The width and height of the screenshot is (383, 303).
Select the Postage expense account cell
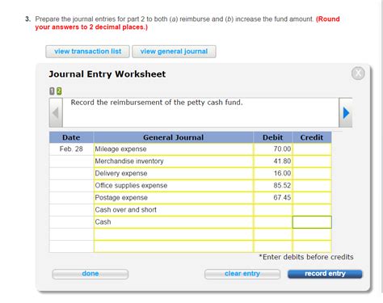[x=174, y=197]
